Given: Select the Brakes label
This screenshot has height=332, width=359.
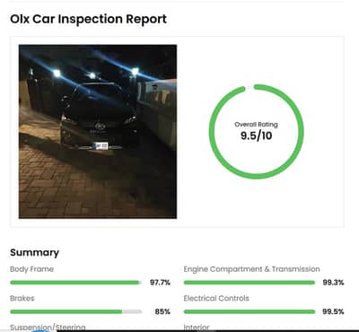Looking at the screenshot, I should point(22,298).
